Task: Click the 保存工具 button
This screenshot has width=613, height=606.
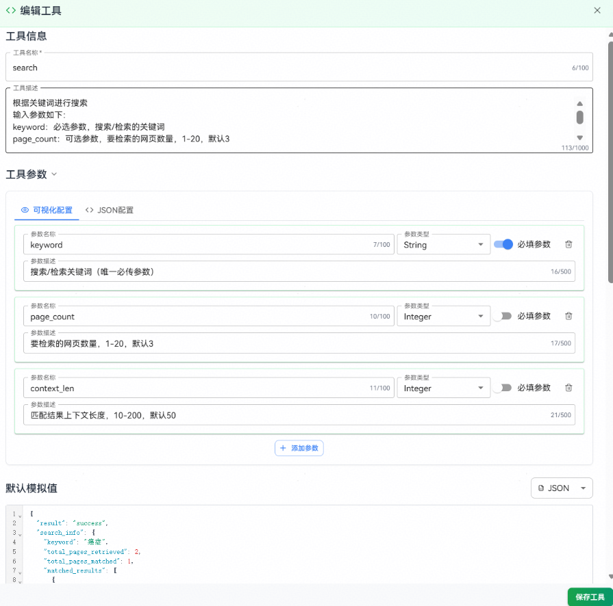Action: (590, 596)
